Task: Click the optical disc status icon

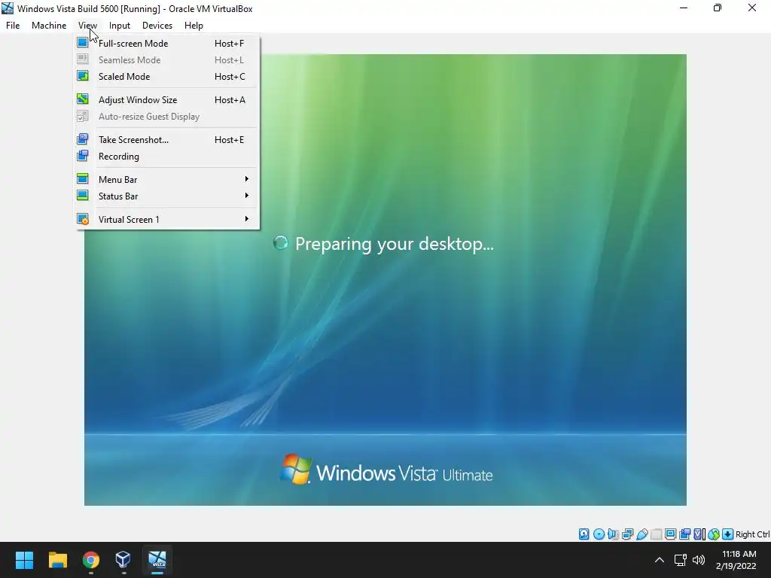Action: click(599, 534)
